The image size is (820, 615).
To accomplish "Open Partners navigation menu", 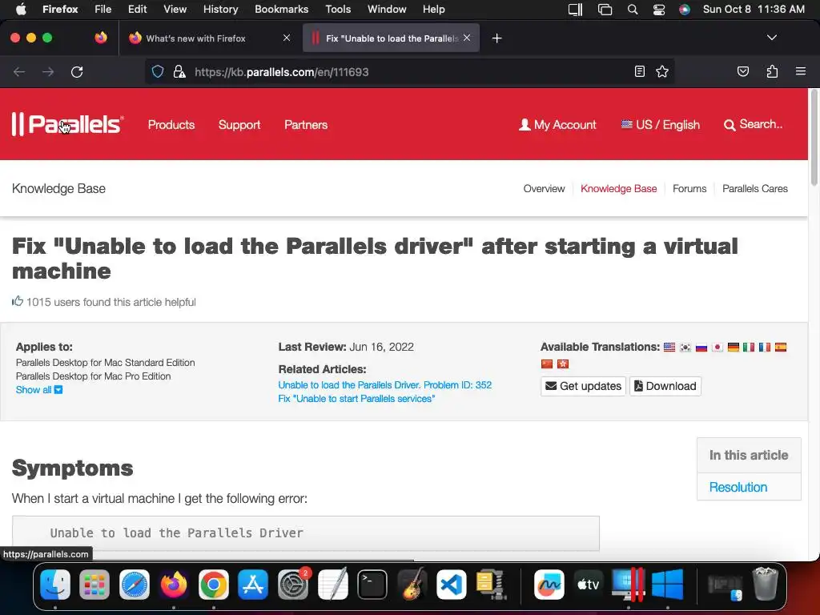I will tap(306, 124).
